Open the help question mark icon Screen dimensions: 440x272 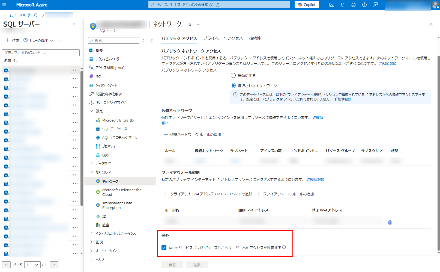pos(364,5)
